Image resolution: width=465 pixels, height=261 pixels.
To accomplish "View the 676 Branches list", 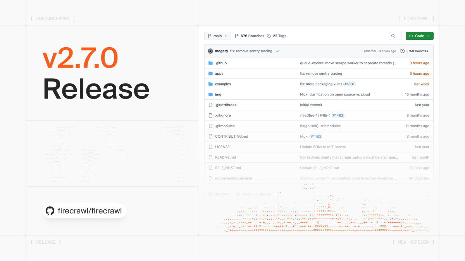I will pyautogui.click(x=250, y=36).
